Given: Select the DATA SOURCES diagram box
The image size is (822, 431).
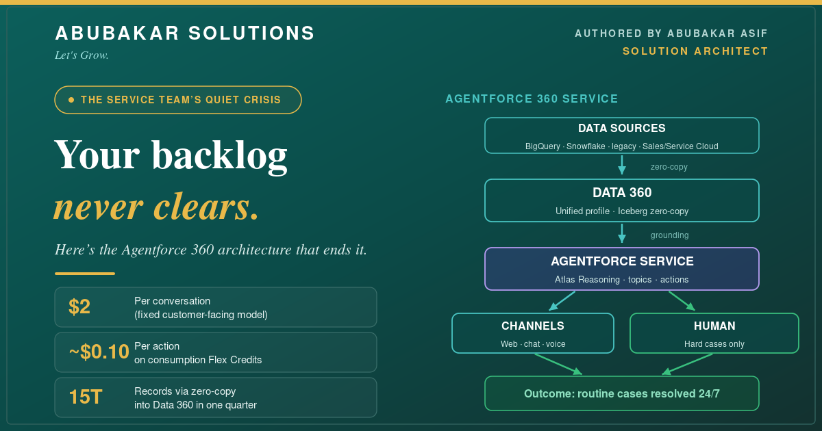Looking at the screenshot, I should pos(622,135).
